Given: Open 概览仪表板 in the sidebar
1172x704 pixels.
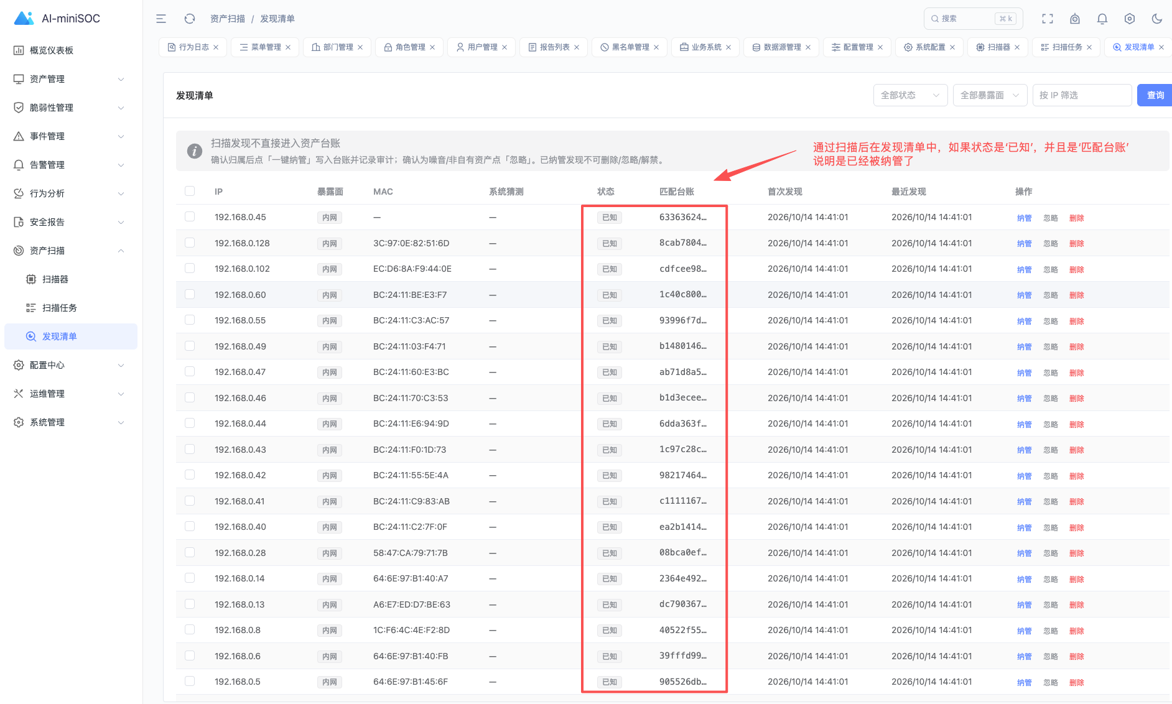Looking at the screenshot, I should point(71,50).
